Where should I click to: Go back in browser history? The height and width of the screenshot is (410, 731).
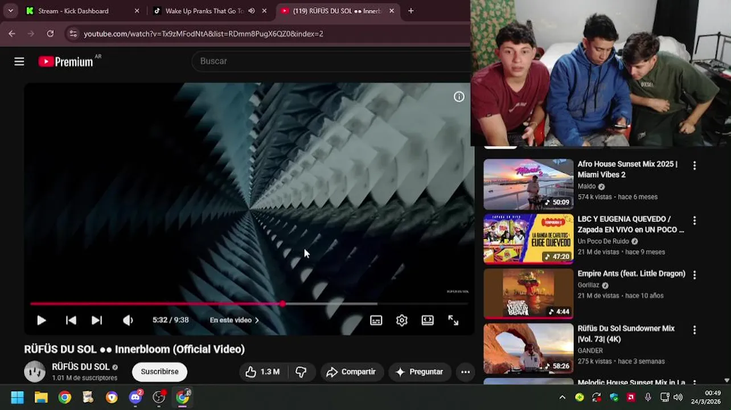12,34
